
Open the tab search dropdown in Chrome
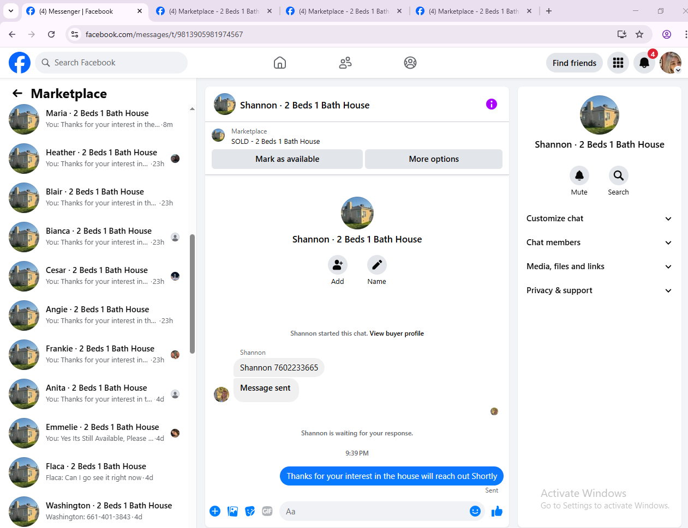11,11
